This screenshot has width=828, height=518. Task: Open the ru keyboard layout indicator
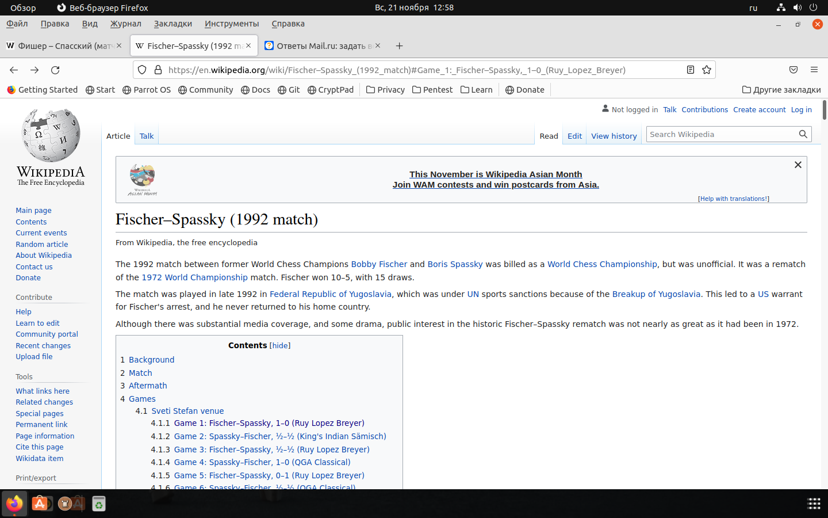pyautogui.click(x=753, y=7)
